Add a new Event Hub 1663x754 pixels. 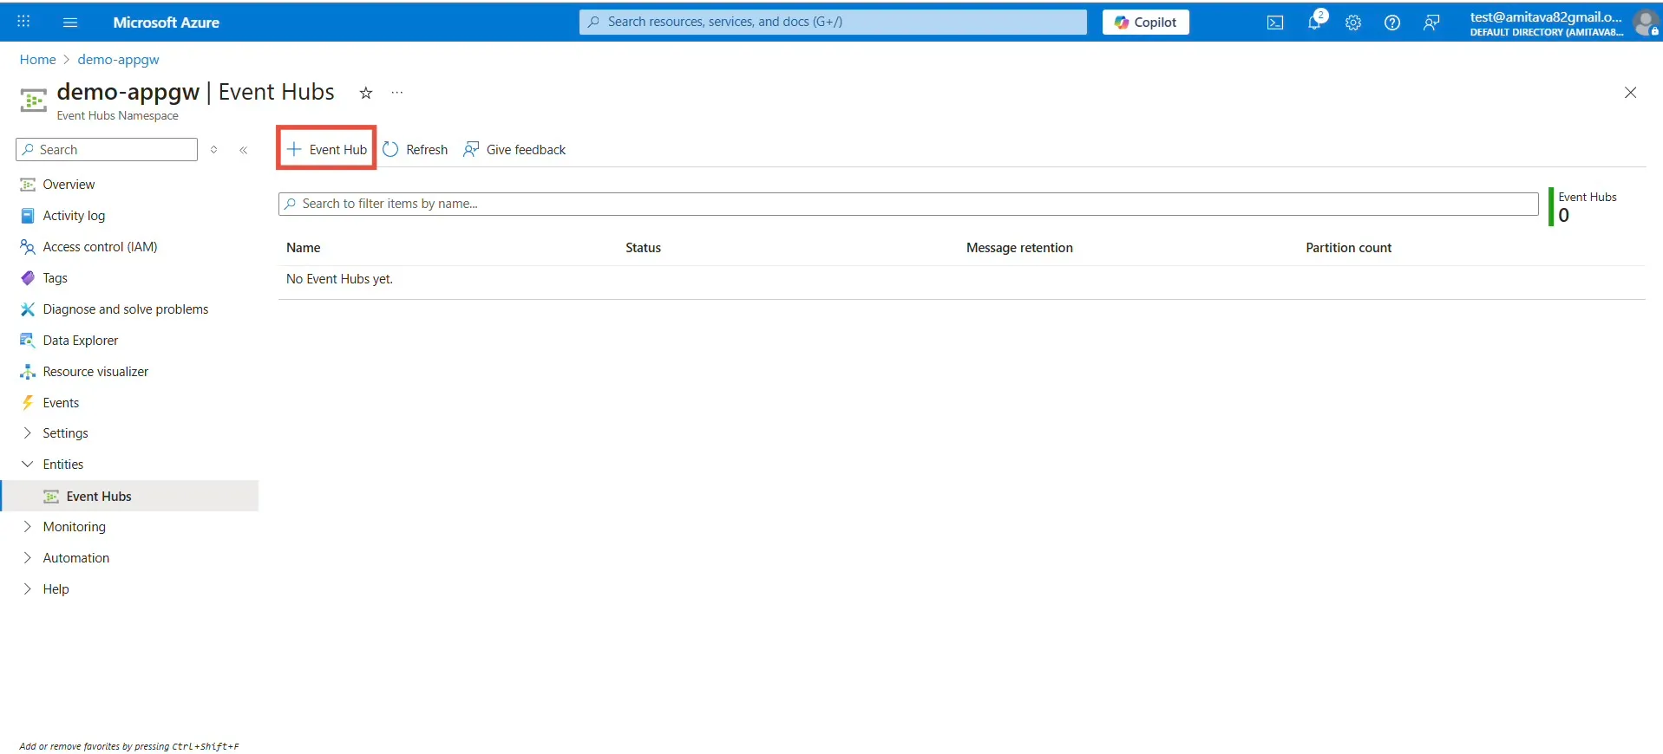pyautogui.click(x=327, y=150)
